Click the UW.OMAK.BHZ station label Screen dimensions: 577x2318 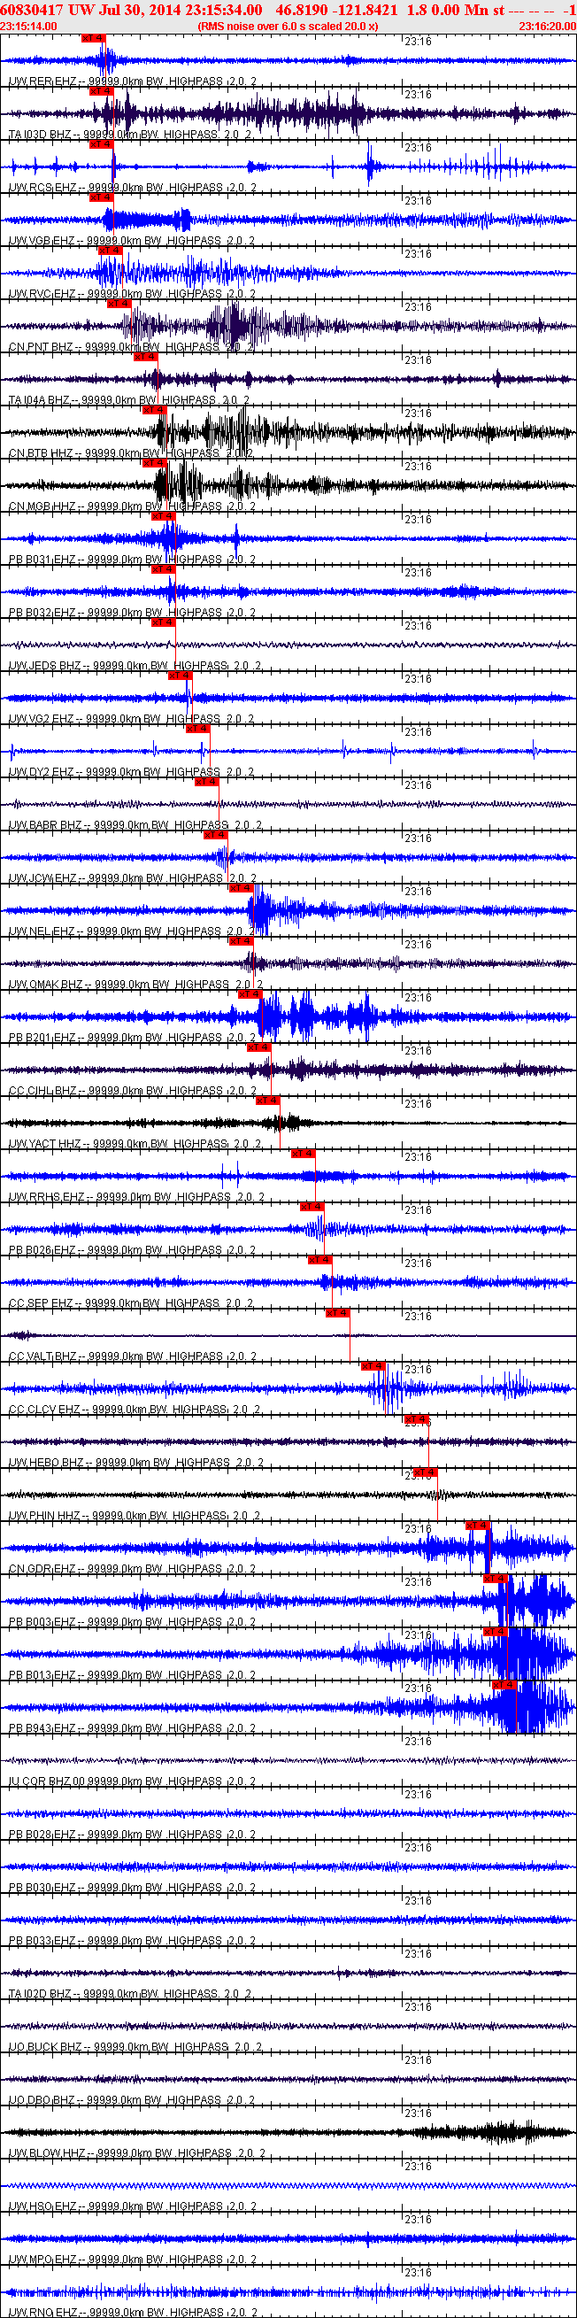(x=136, y=984)
